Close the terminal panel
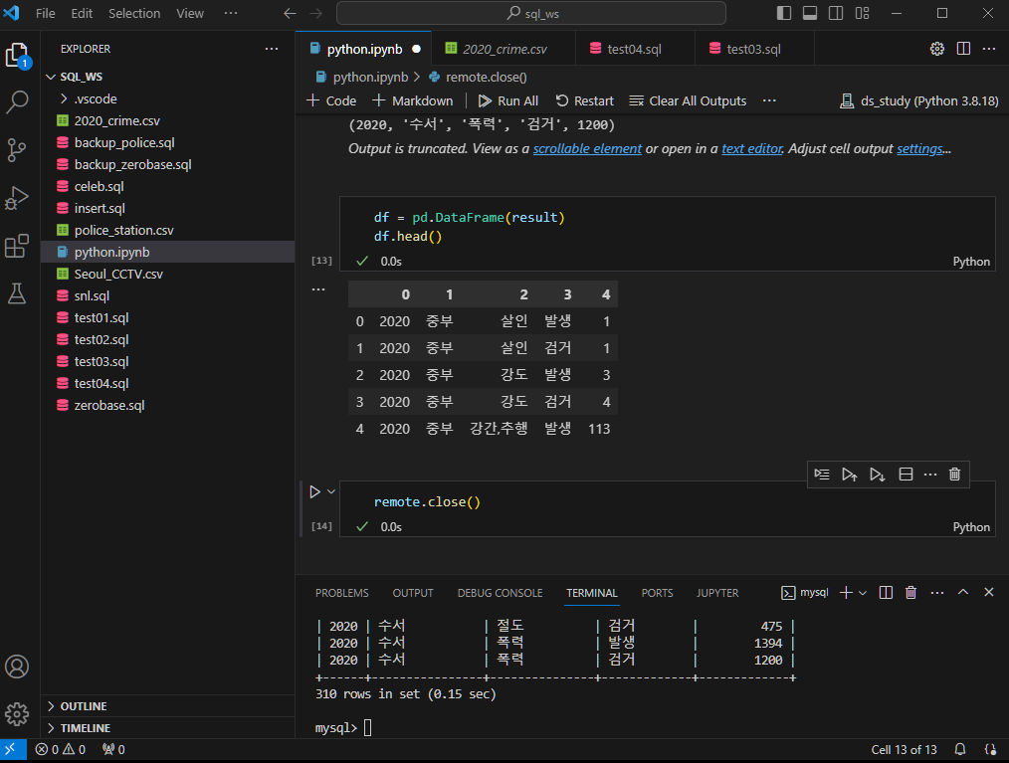Screen dimensions: 1009x763 tap(989, 593)
